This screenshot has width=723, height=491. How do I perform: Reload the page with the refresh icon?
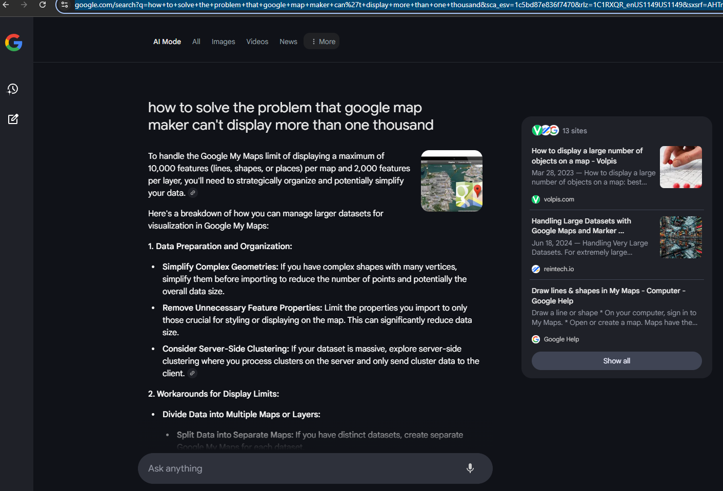click(x=43, y=5)
